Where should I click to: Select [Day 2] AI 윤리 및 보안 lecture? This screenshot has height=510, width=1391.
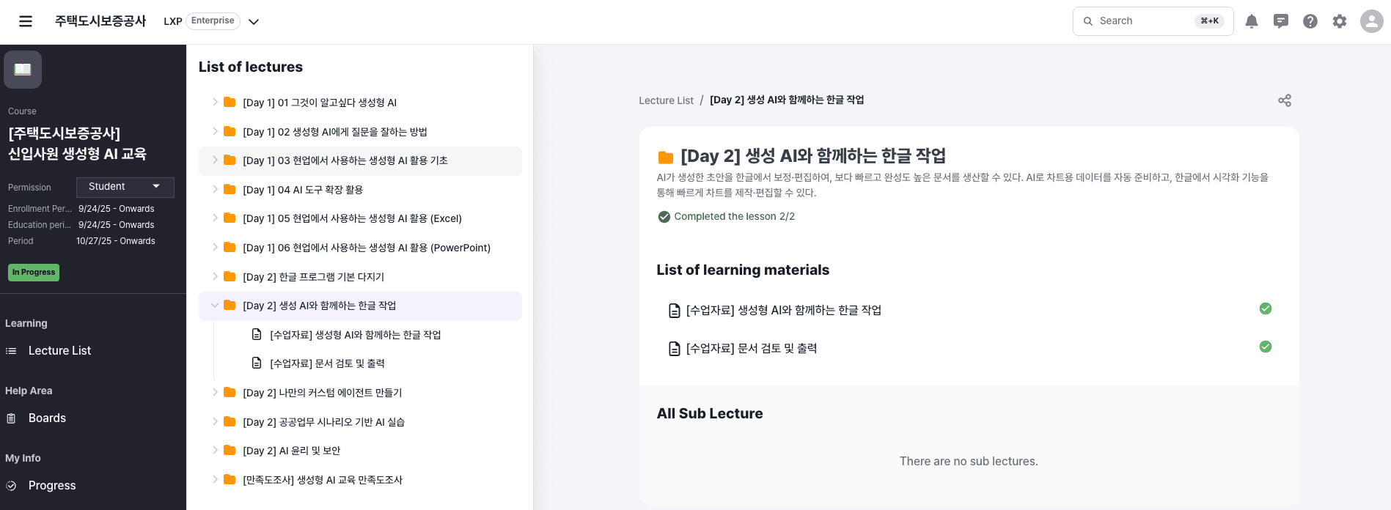(291, 451)
